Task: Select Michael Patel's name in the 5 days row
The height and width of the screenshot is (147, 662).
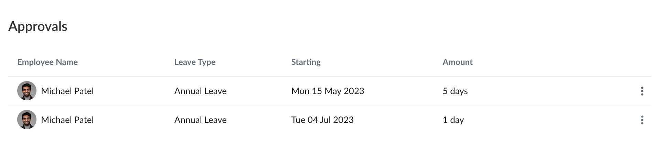Action: pyautogui.click(x=67, y=91)
